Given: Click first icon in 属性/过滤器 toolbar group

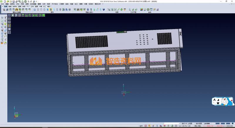Looking at the screenshot, I should 4,10.
